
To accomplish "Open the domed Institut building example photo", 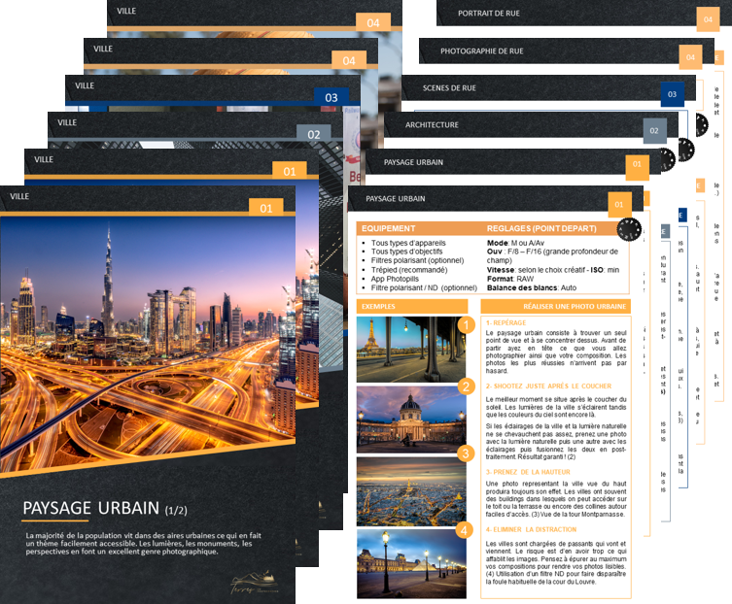I will coord(411,419).
